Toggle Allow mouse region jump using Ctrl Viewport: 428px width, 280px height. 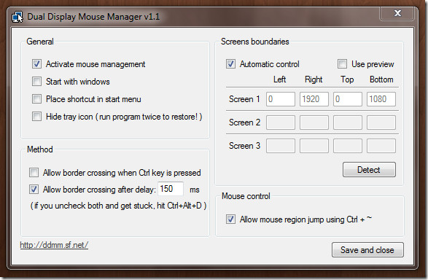[230, 219]
